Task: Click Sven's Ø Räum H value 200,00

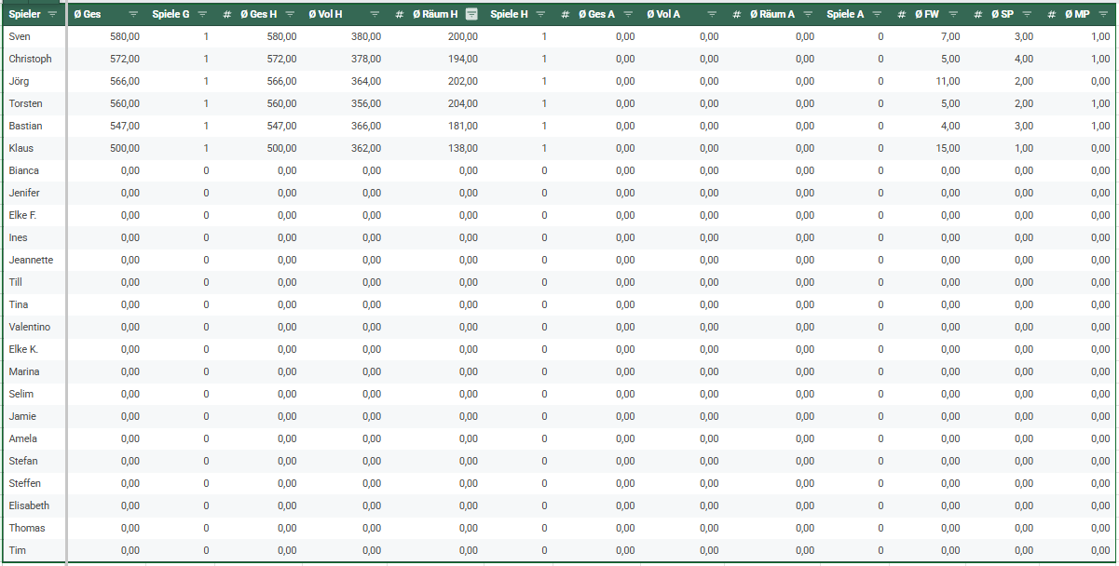Action: [462, 36]
